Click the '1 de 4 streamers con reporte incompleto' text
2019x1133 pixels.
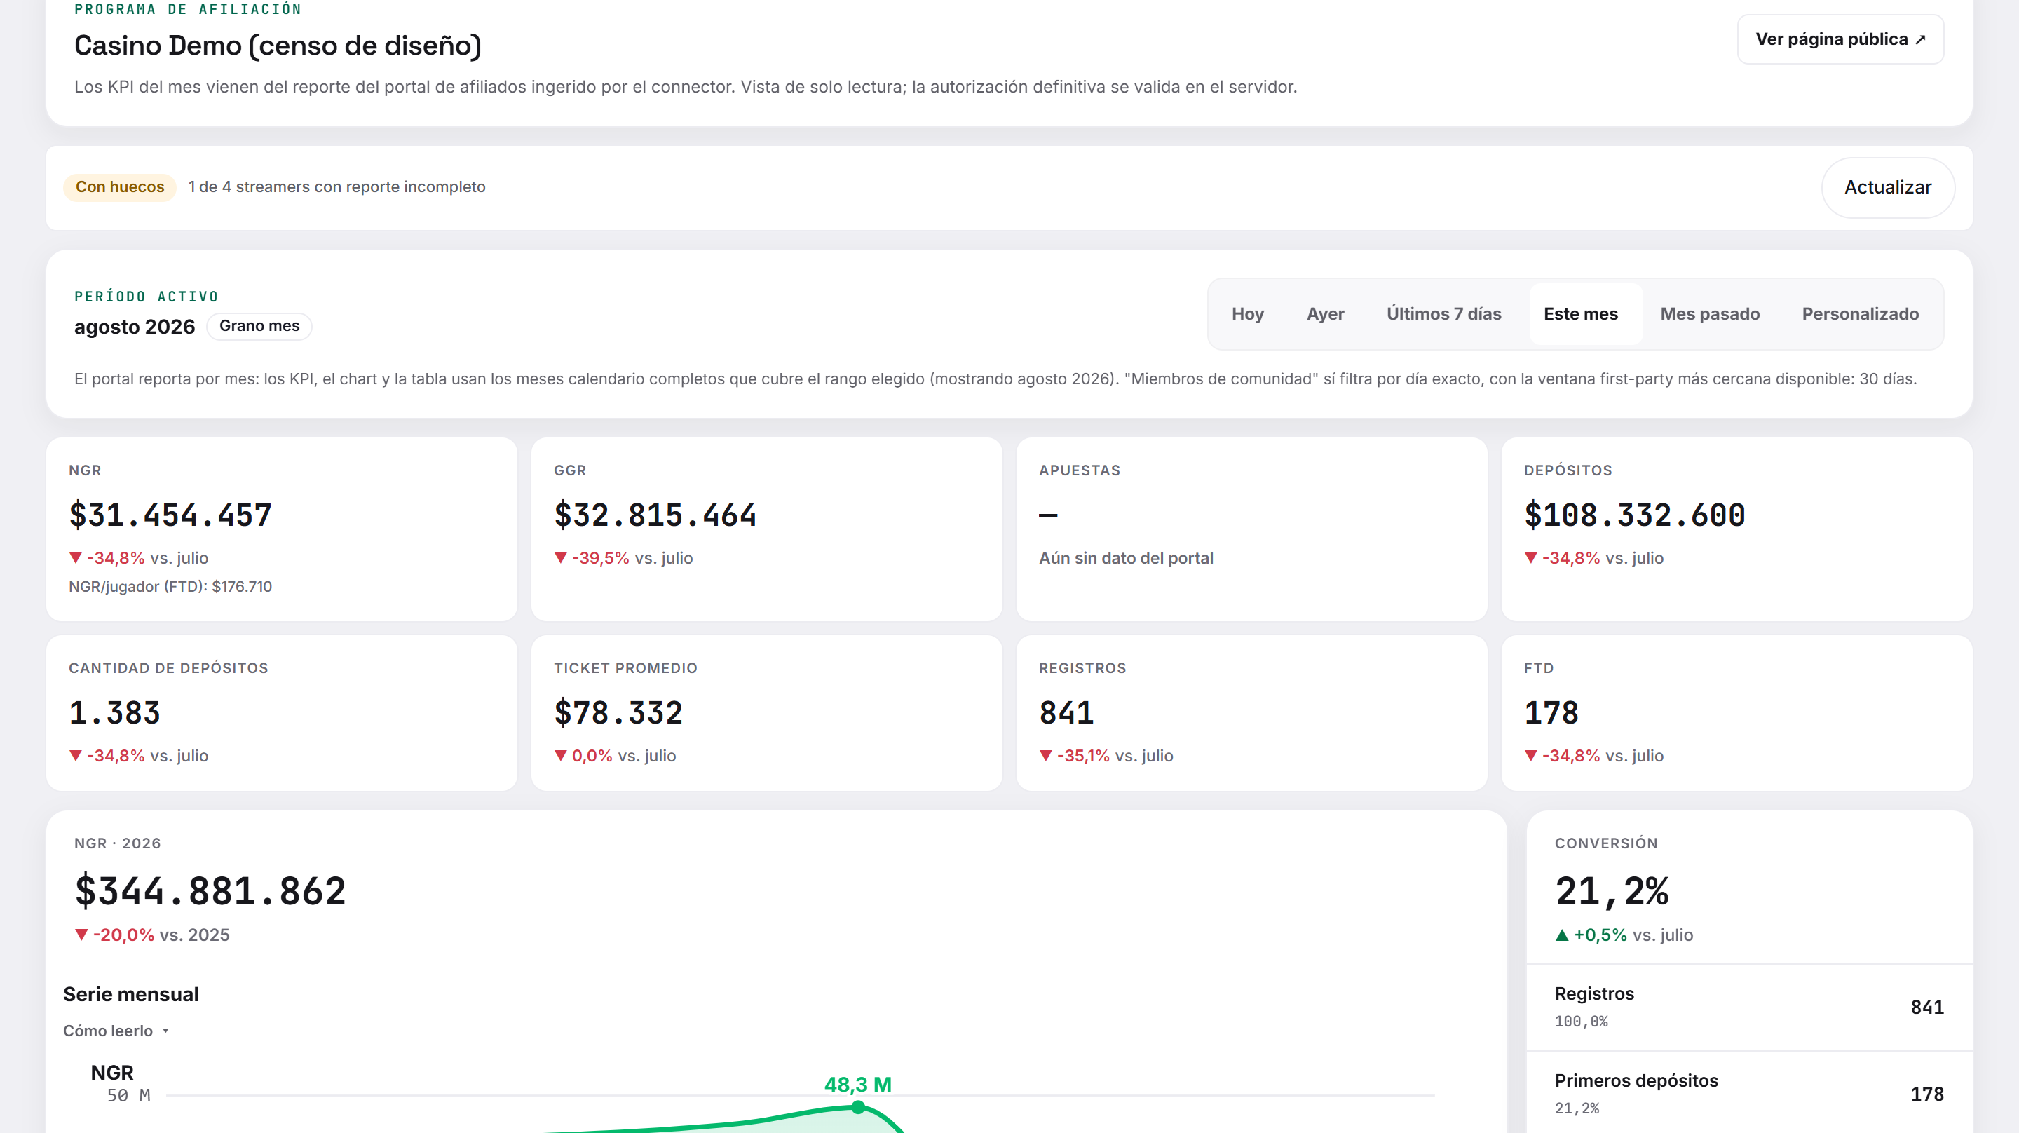pyautogui.click(x=337, y=186)
